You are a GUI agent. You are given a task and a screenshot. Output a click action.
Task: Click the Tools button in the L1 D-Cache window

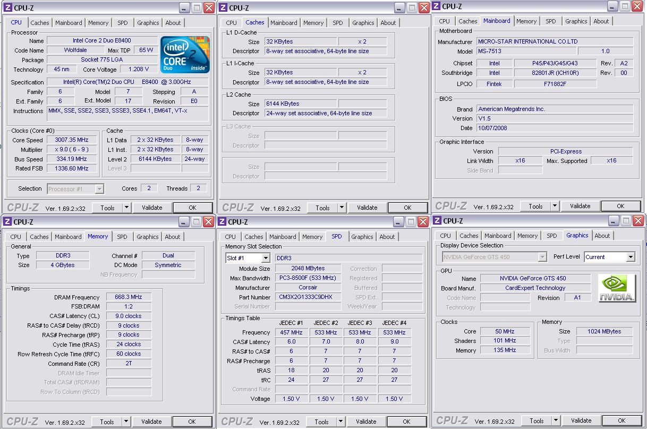pyautogui.click(x=322, y=208)
